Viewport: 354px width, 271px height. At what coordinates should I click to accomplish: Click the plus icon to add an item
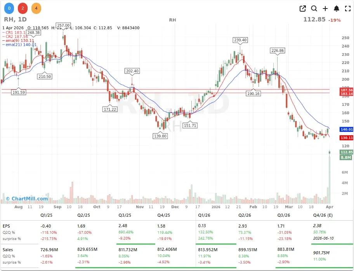tap(325, 8)
